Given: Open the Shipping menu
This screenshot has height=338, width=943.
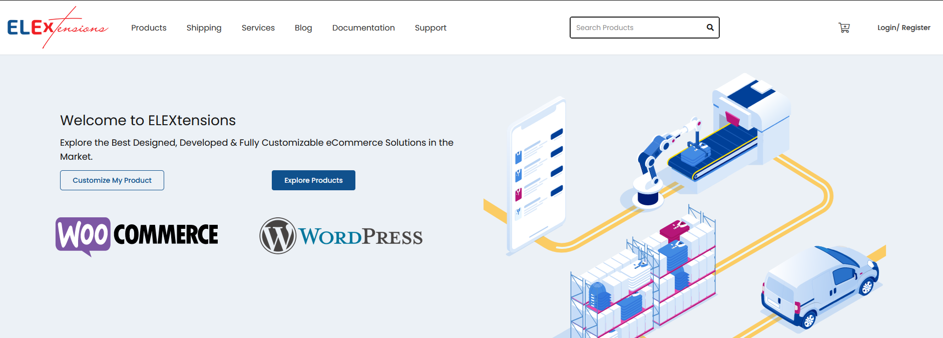Looking at the screenshot, I should click(204, 28).
